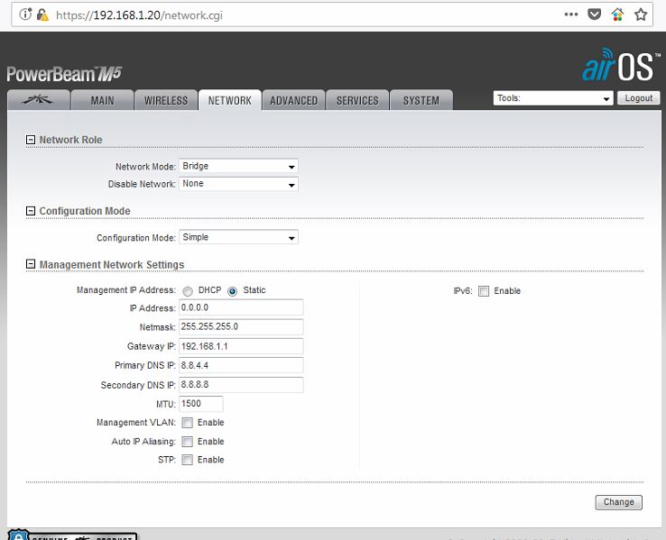
Task: Switch to the WIRELESS tab
Action: (166, 100)
